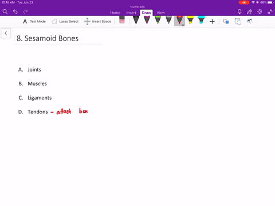Select the cyan highlighter
Screen dimensions: 275x206
[x=201, y=20]
